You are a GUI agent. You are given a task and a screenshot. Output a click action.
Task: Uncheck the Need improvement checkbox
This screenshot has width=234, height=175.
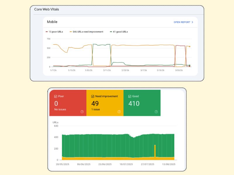pyautogui.click(x=92, y=97)
